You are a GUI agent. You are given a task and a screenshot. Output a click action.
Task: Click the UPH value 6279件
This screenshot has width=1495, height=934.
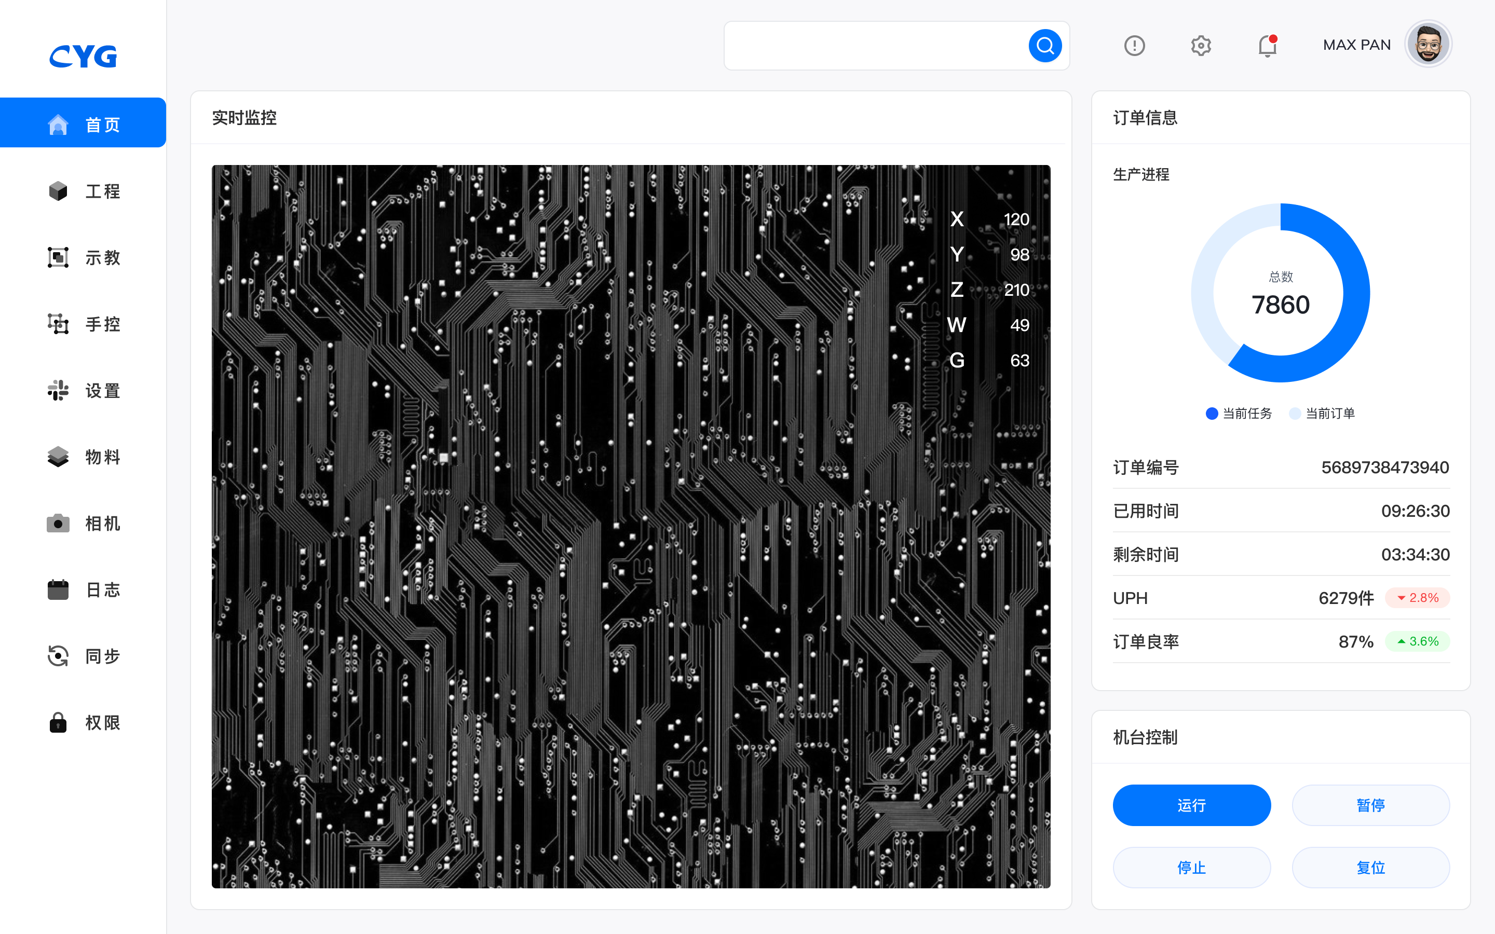(x=1346, y=598)
